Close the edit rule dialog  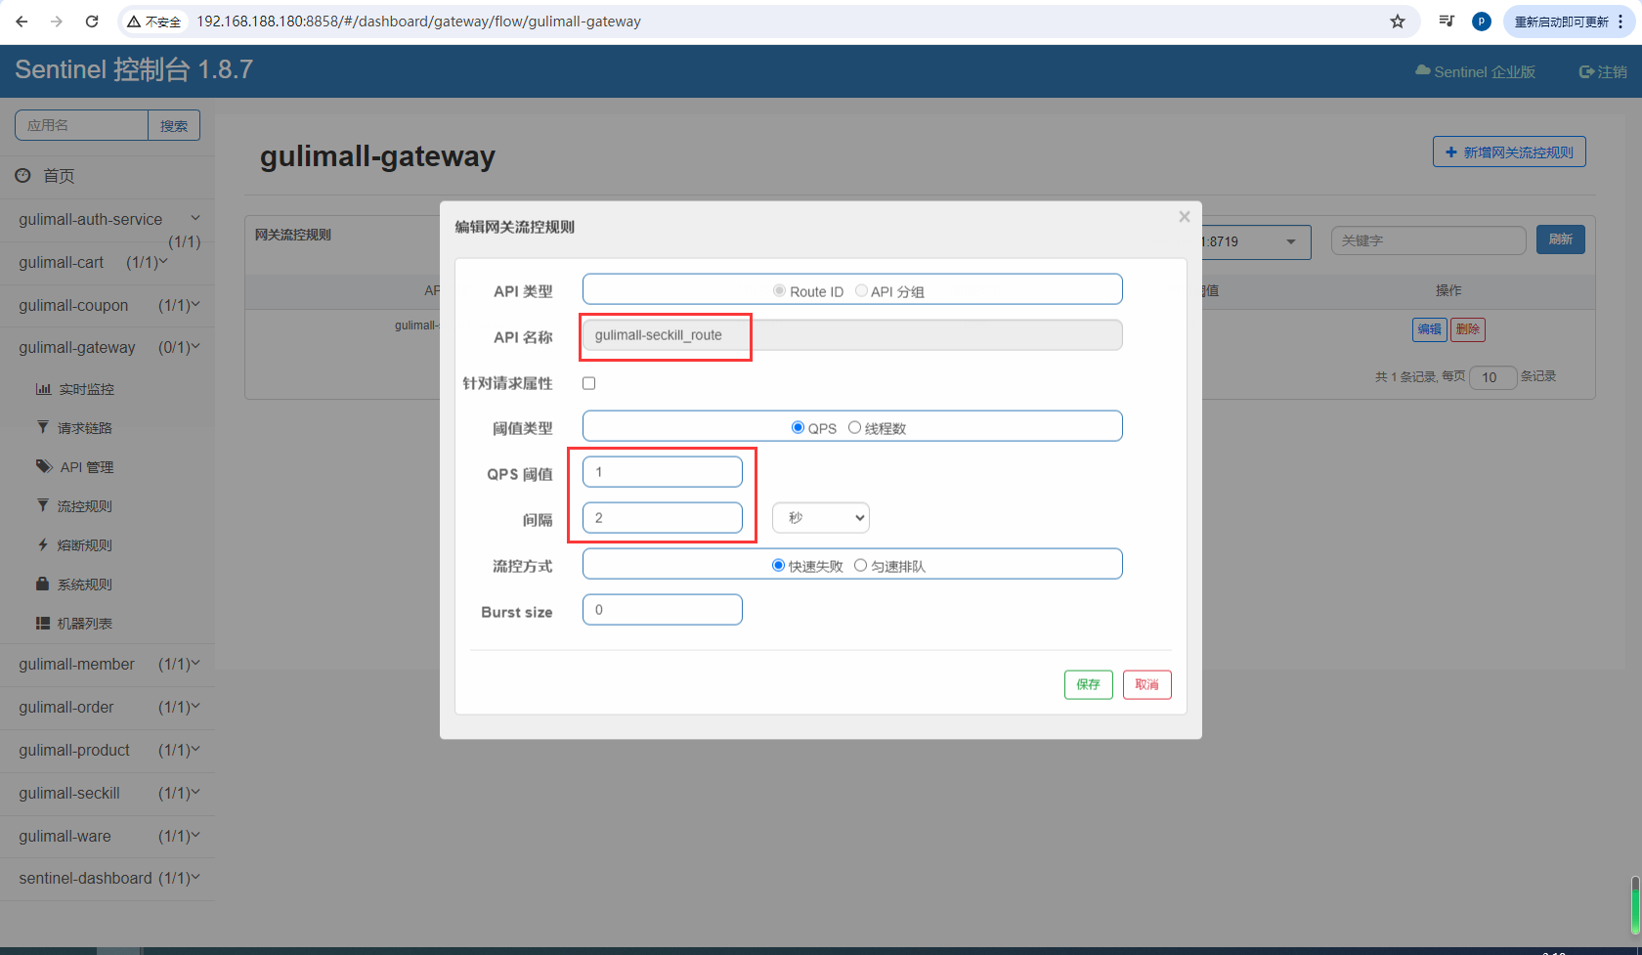(x=1185, y=217)
